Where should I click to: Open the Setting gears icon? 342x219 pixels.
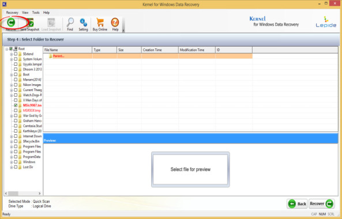[83, 22]
